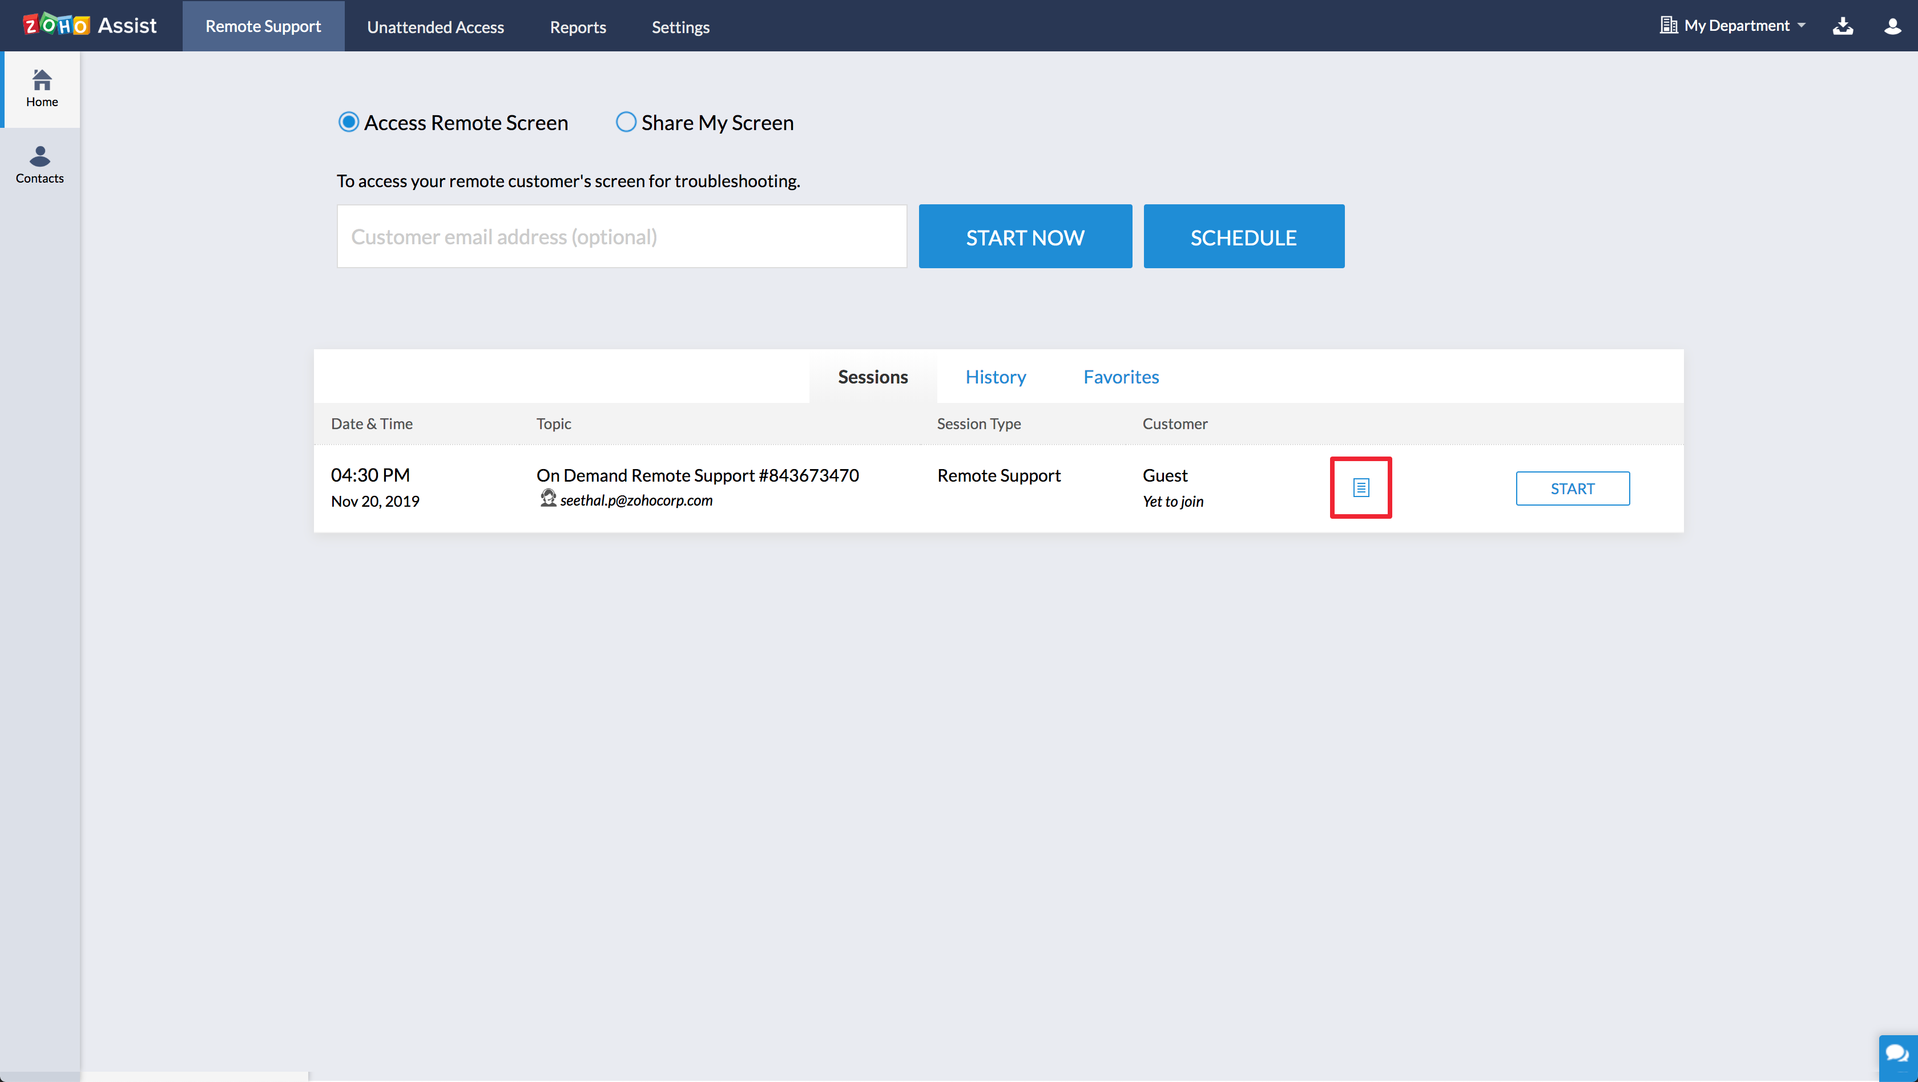Click the technician headset icon beside email
Screen dimensions: 1918x1082
coord(548,499)
